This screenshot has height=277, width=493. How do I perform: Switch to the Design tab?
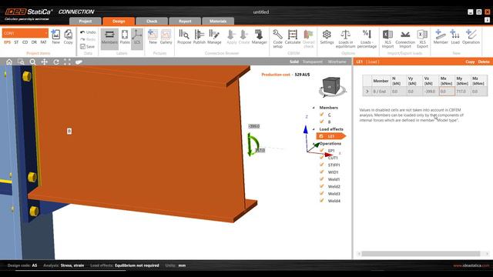119,22
